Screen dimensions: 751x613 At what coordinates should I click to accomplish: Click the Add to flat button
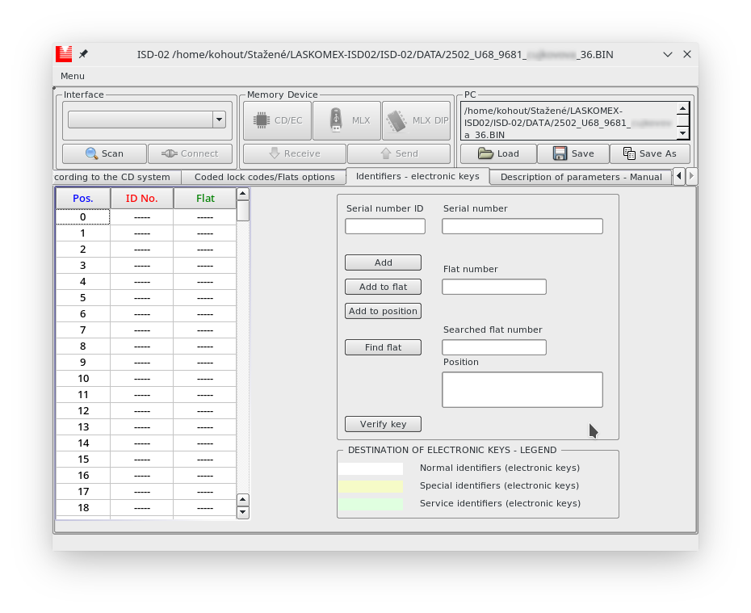tap(383, 287)
